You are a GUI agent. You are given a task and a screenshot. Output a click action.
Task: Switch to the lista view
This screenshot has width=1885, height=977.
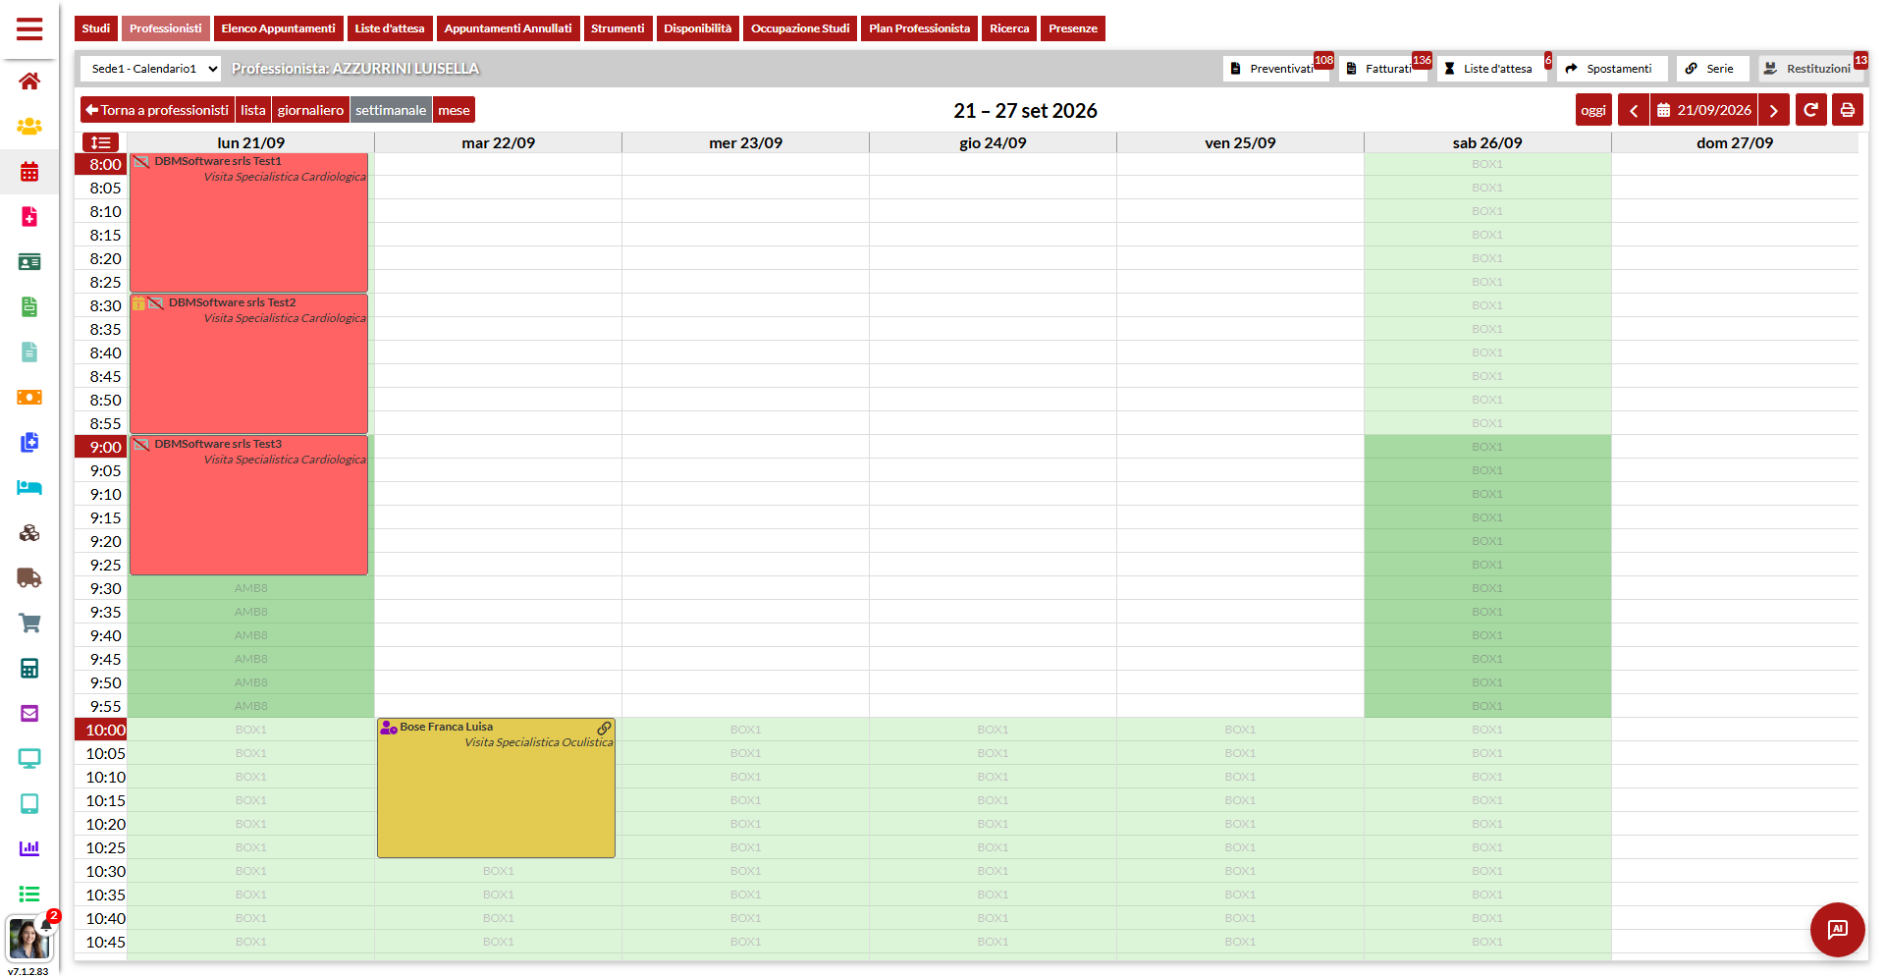(253, 110)
